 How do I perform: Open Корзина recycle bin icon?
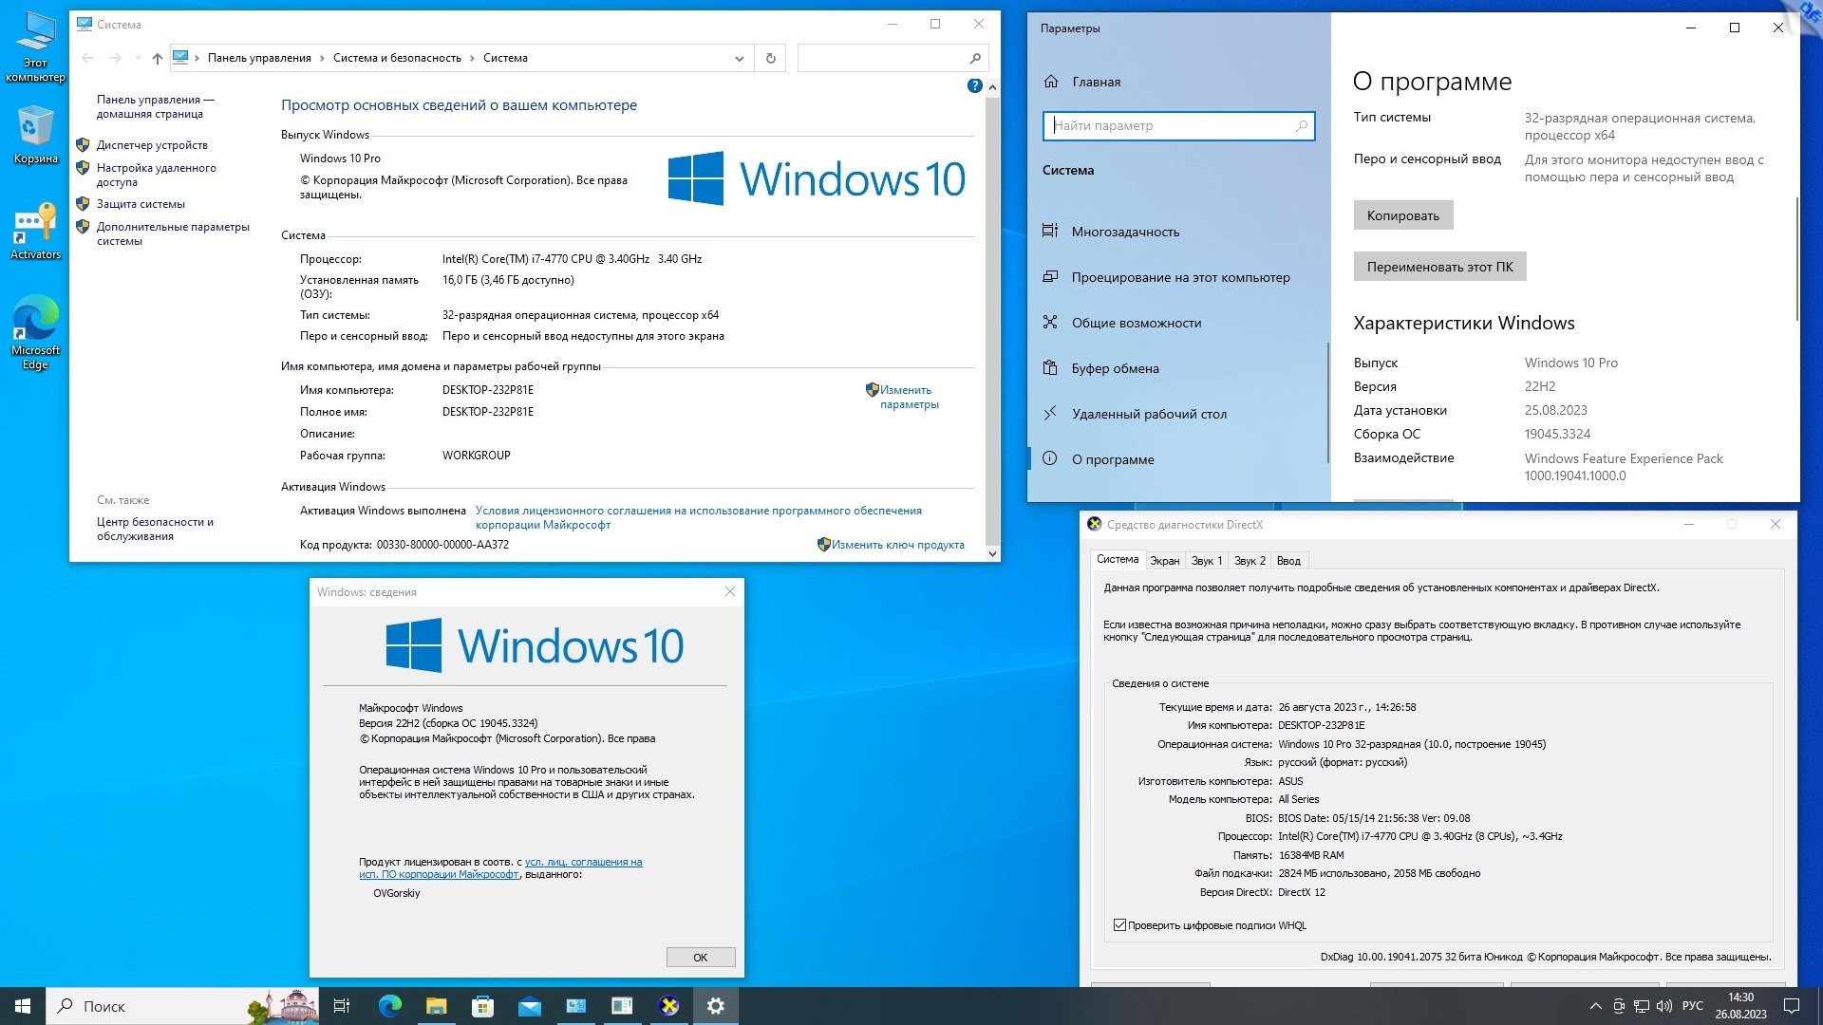point(35,135)
